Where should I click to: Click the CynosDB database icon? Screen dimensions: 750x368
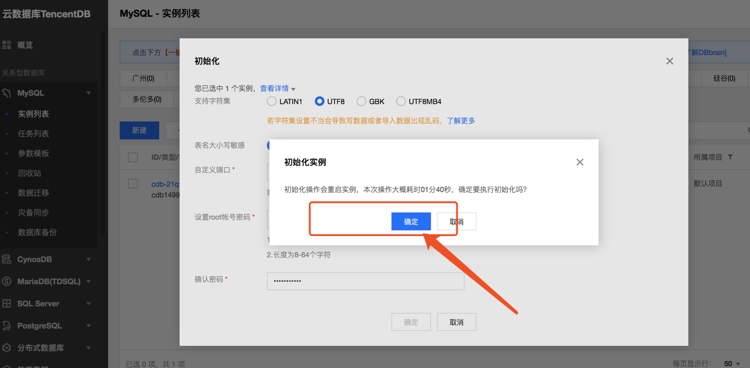pos(6,259)
